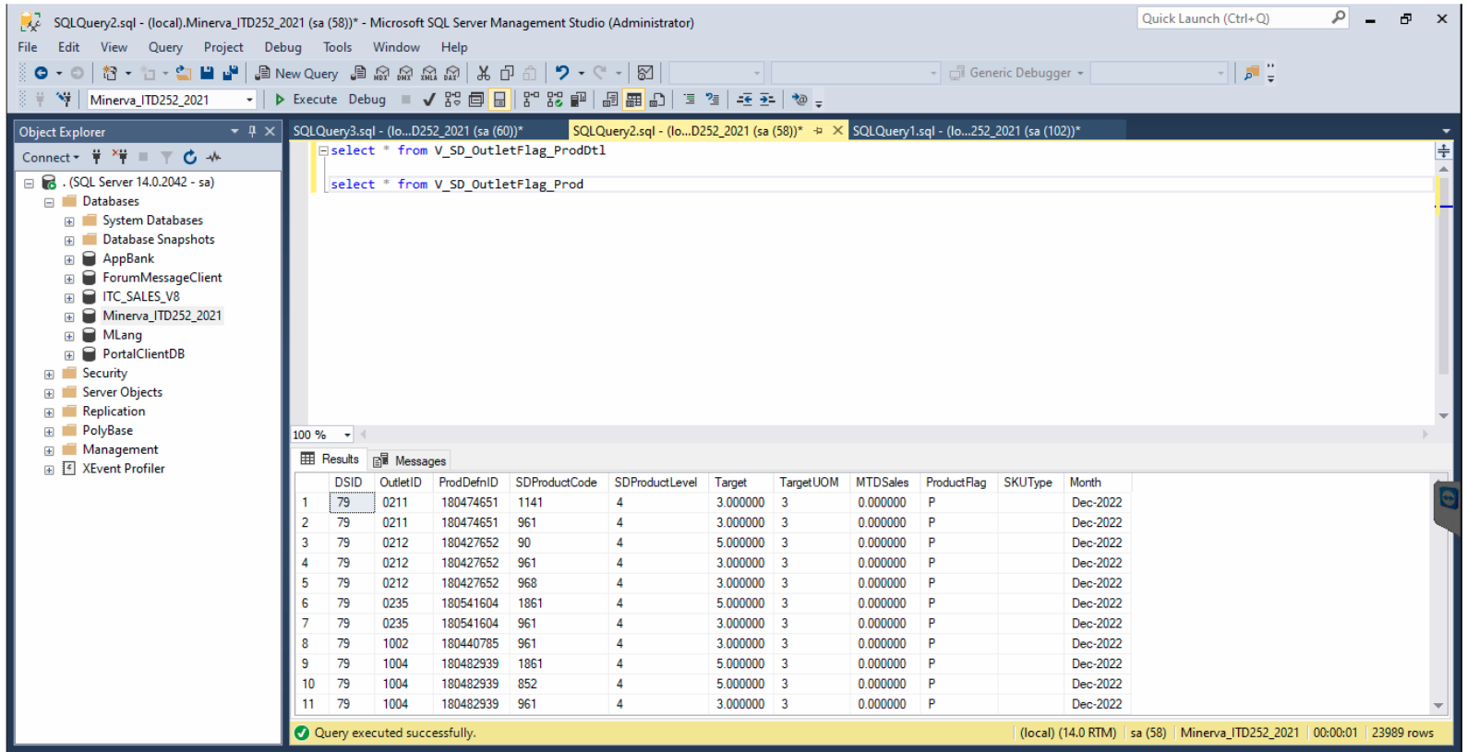Select Results to Text option
This screenshot has height=752, width=1467.
coord(610,99)
